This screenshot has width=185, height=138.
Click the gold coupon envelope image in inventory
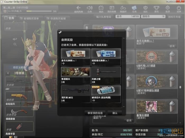click(156, 32)
